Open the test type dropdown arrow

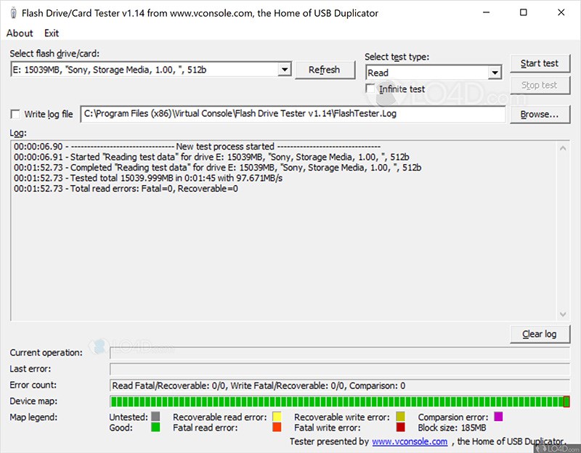[x=495, y=73]
